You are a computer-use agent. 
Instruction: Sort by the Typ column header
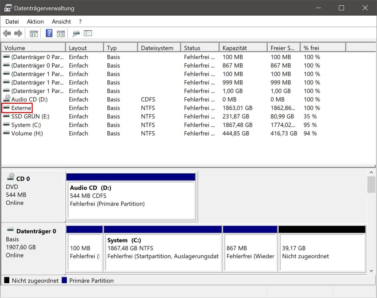coord(121,48)
